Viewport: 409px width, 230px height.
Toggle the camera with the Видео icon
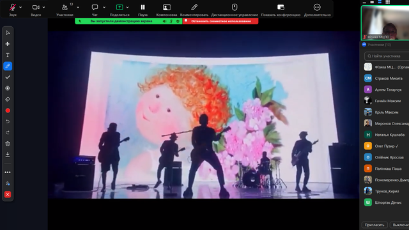pyautogui.click(x=36, y=7)
